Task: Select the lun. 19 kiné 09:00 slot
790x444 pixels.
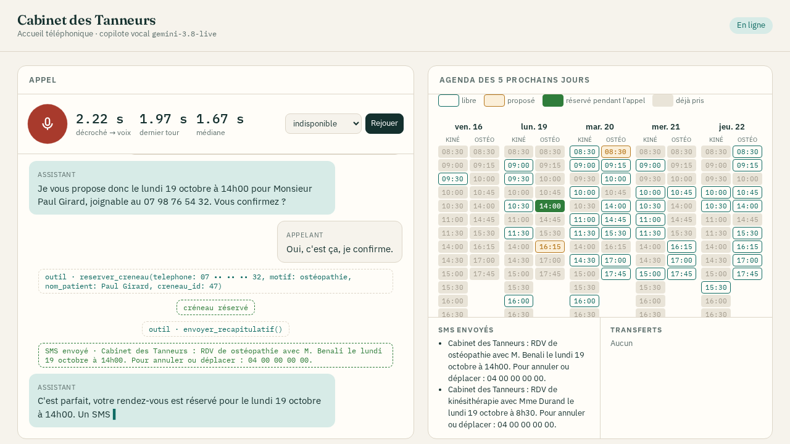Action: [518, 165]
